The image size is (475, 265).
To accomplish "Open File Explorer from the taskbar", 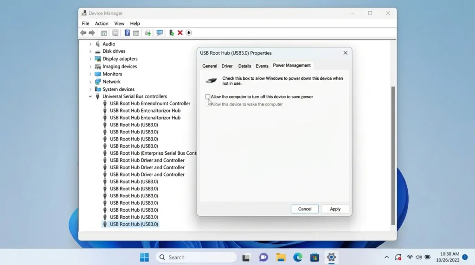I will click(x=281, y=257).
